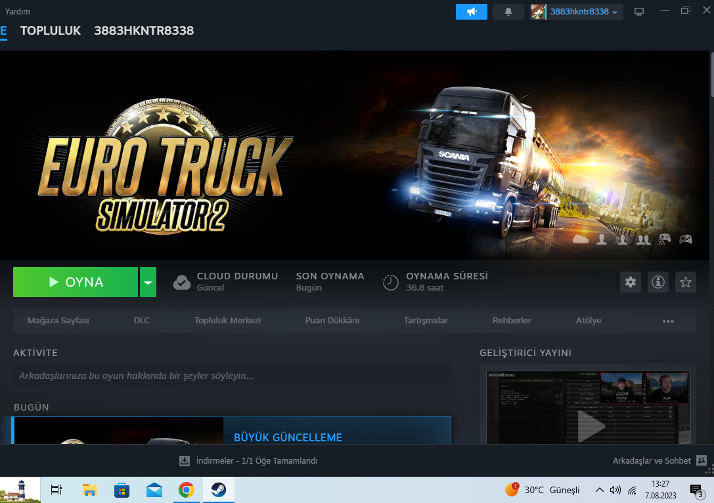
Task: Launch Microsoft Store from taskbar
Action: click(x=122, y=490)
